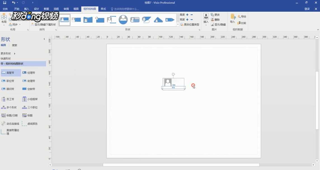Collapse the ribbon with the chevron
Image resolution: width=320 pixels, height=170 pixels.
318,30
